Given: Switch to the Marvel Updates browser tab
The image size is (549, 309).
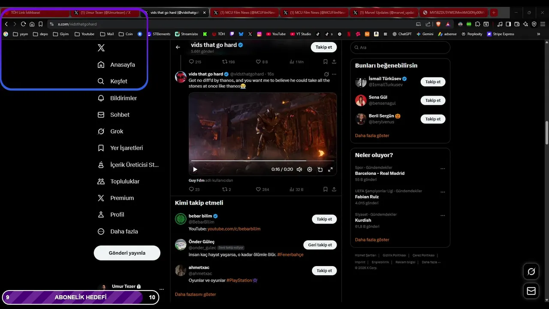Looking at the screenshot, I should click(383, 12).
